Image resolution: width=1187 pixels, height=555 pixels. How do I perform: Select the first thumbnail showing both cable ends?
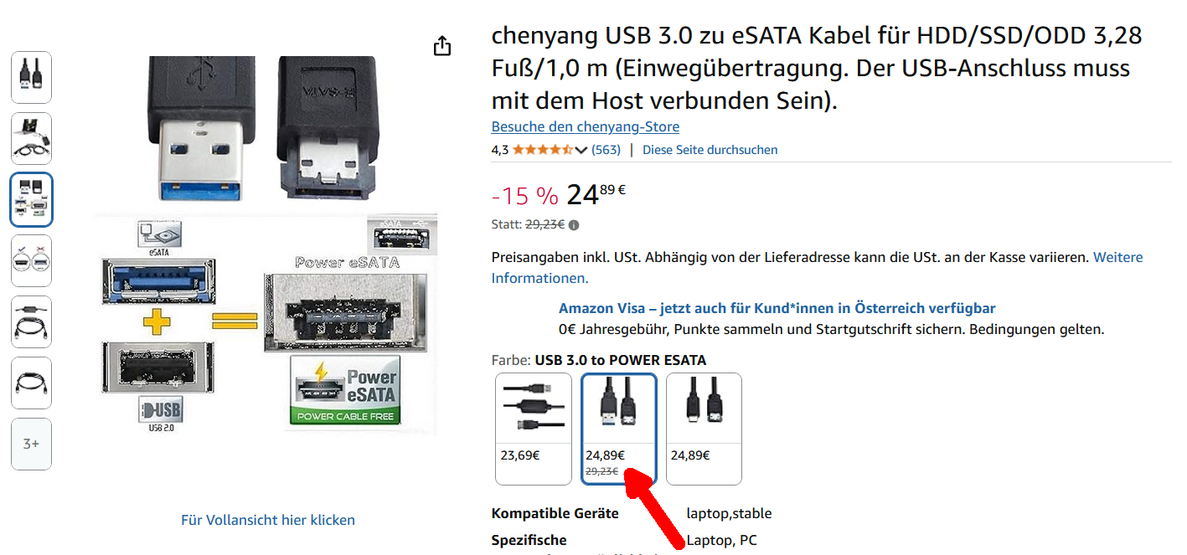point(31,77)
